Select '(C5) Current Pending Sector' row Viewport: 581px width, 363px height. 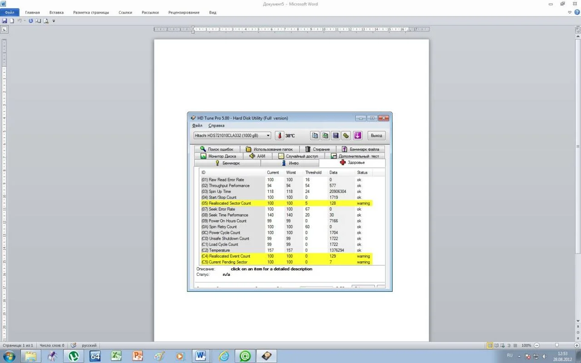tap(286, 262)
